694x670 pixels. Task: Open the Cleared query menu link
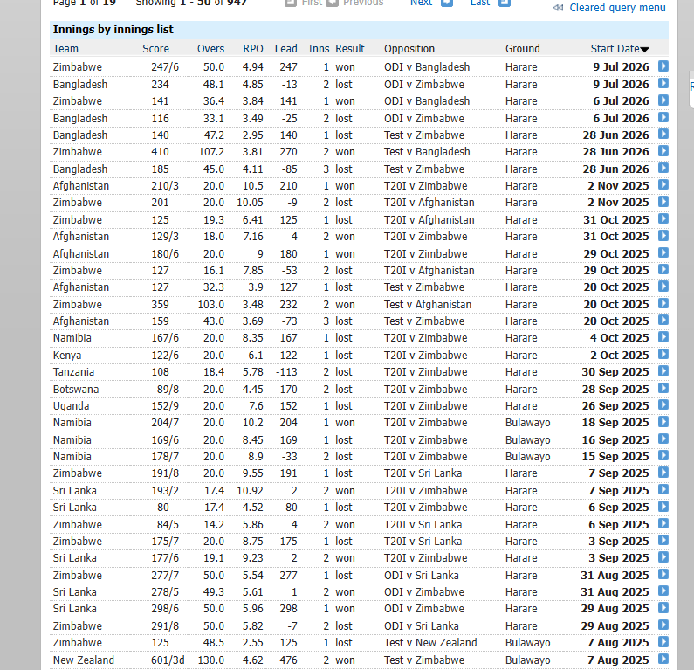tap(617, 8)
